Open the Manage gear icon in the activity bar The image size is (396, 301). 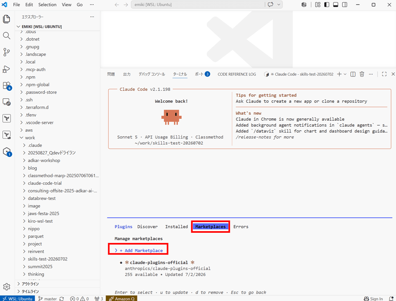(7, 287)
